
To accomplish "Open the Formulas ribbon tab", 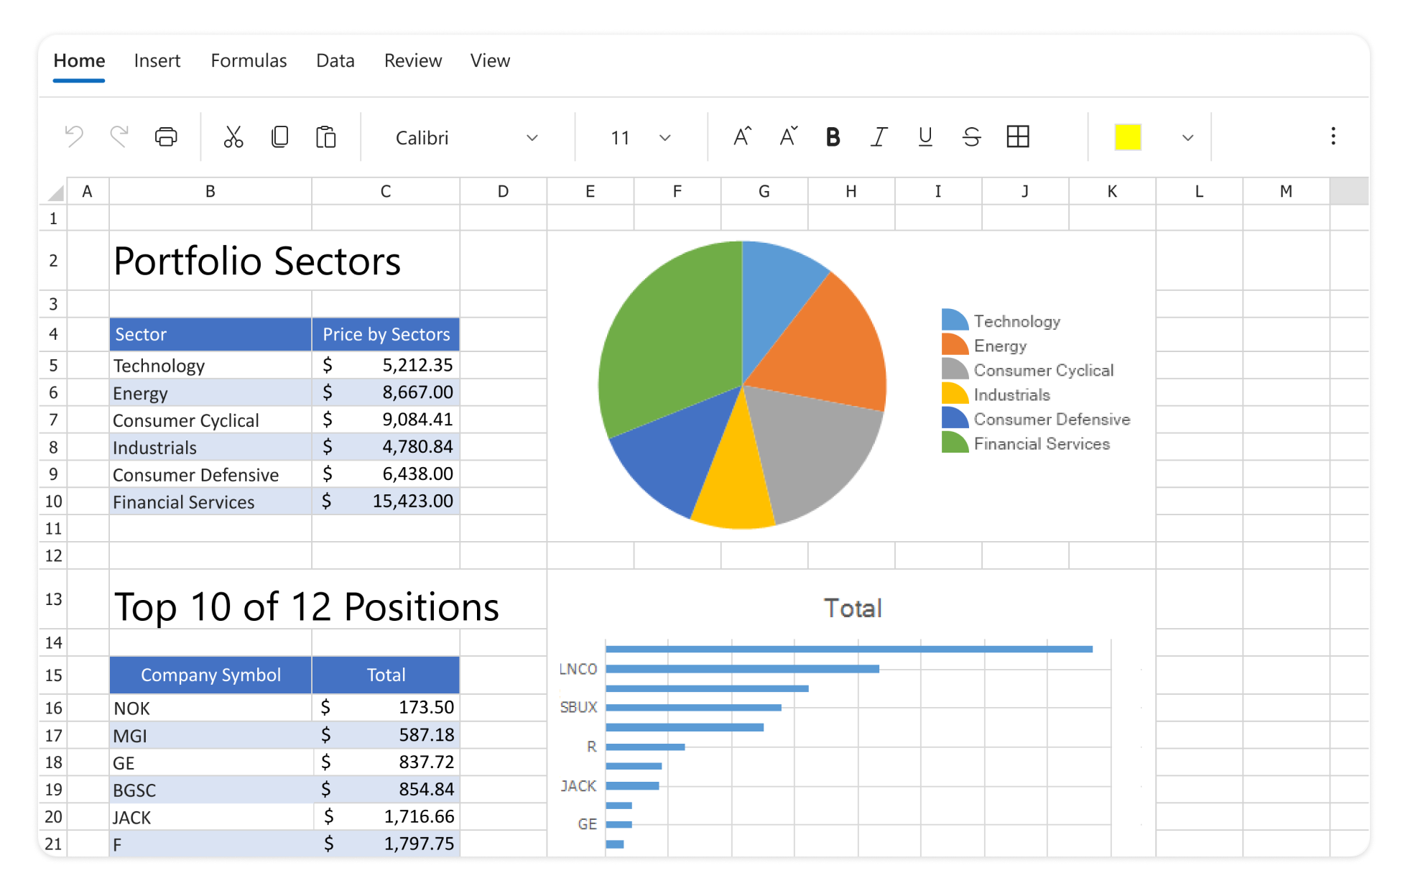I will click(249, 60).
